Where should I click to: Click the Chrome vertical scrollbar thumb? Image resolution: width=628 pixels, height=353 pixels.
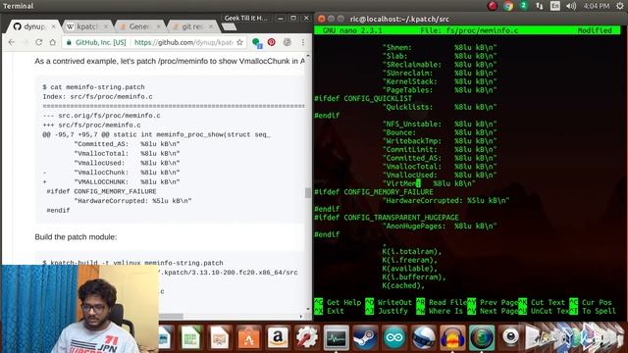(x=307, y=193)
